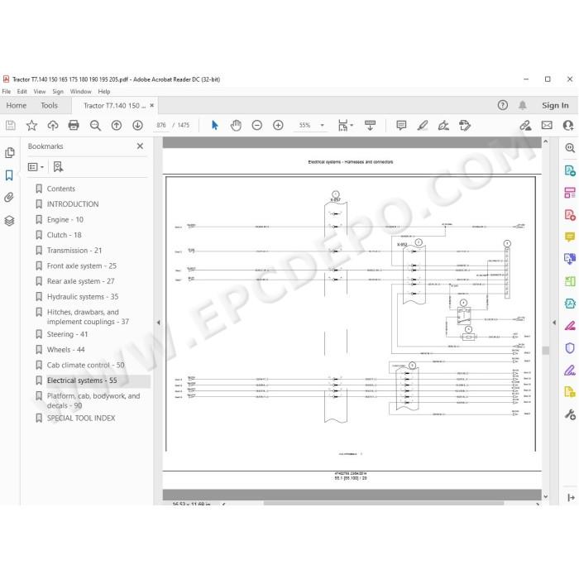Open the Window menu
Image resolution: width=579 pixels, height=579 pixels.
80,91
